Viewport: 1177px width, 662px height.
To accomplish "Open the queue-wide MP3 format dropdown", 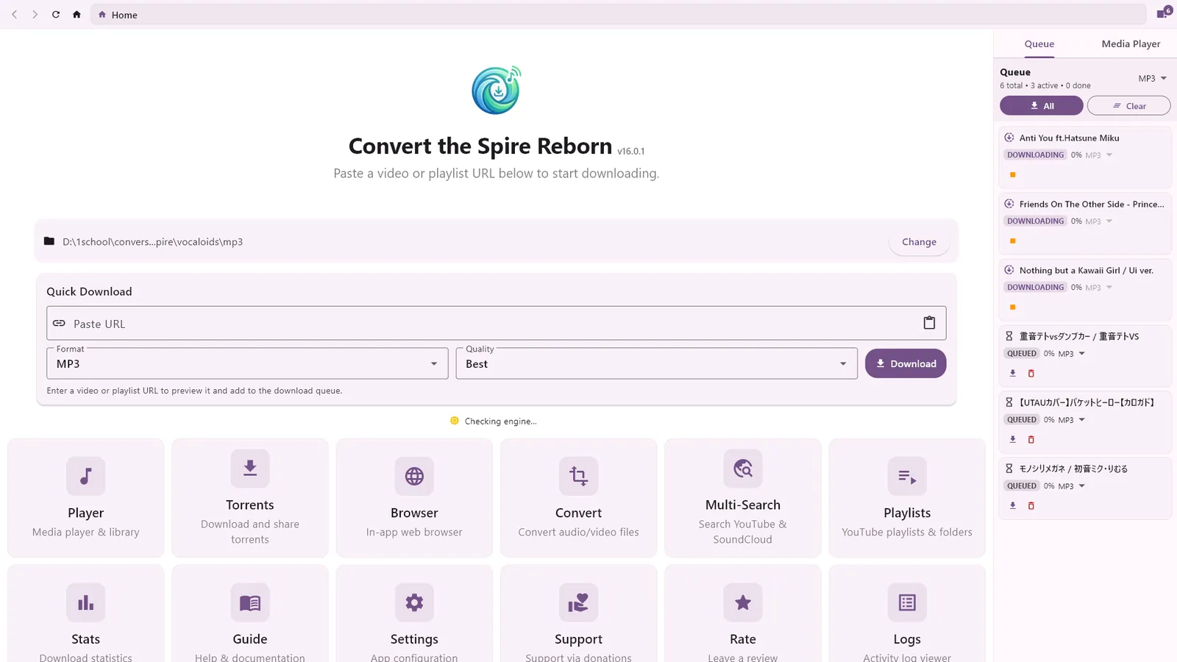I will 1153,78.
